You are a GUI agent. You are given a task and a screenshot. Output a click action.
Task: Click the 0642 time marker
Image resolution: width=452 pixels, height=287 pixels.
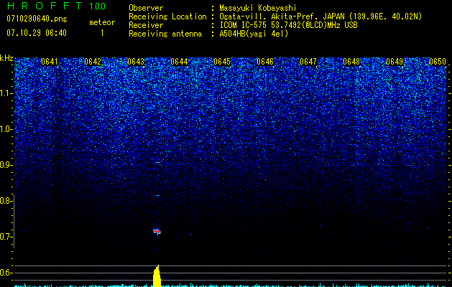pos(93,62)
